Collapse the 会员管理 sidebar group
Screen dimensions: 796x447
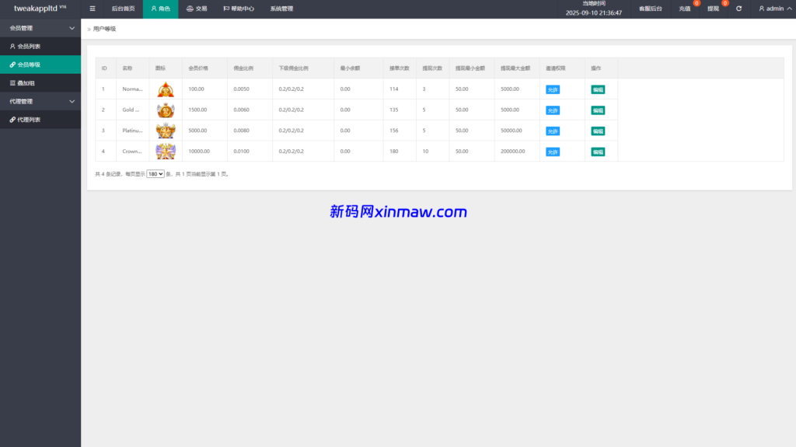[x=40, y=28]
